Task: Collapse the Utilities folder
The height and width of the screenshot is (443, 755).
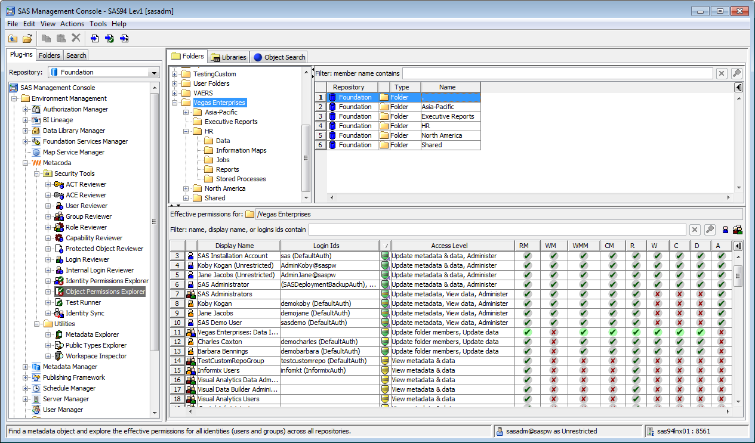Action: pos(37,324)
